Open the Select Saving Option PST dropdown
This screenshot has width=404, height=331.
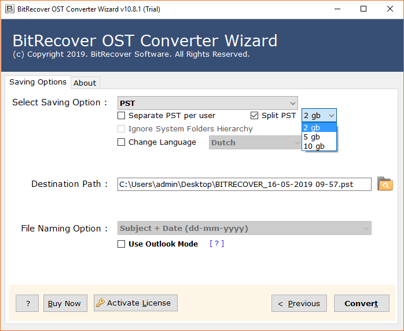coord(207,103)
